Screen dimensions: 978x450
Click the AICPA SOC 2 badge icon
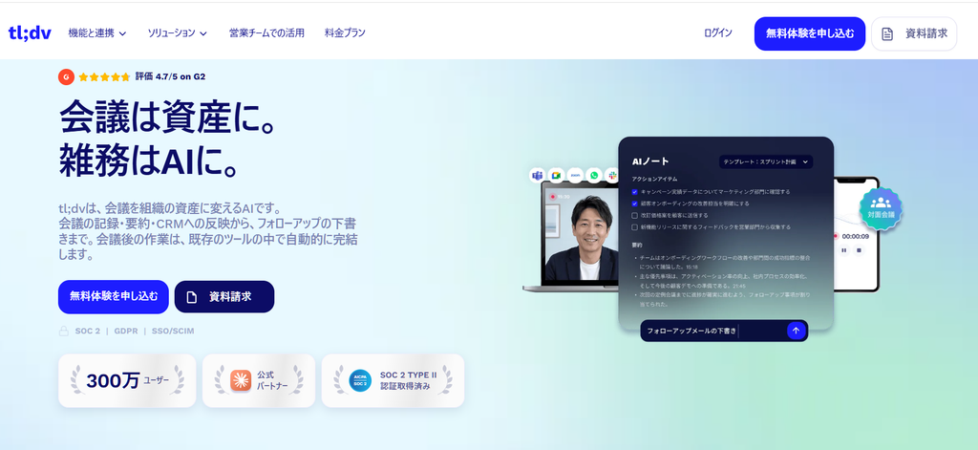pyautogui.click(x=360, y=380)
